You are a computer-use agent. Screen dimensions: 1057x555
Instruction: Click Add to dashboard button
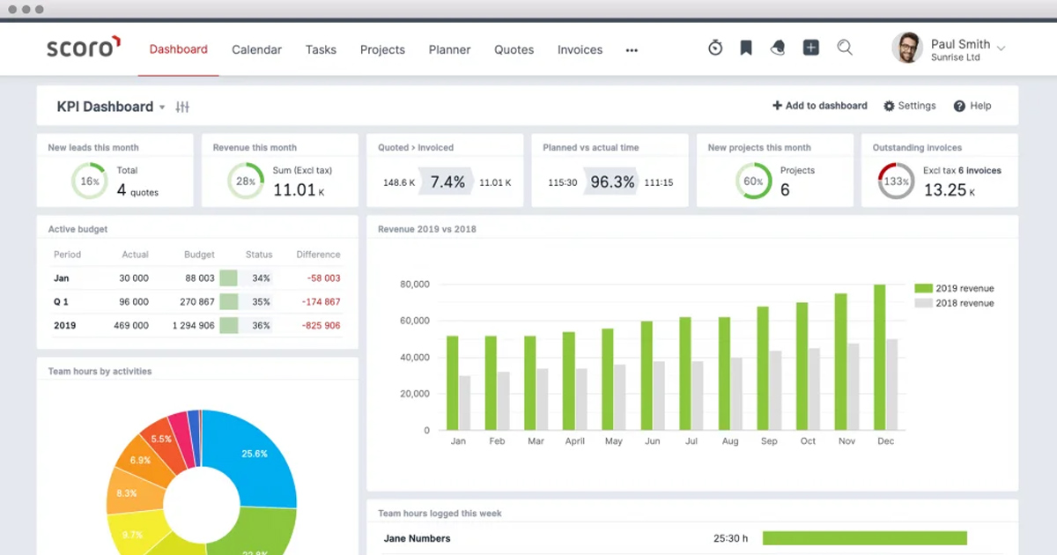coord(820,106)
